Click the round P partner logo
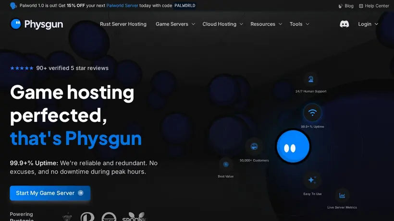Image resolution: width=394 pixels, height=221 pixels. (x=87, y=217)
